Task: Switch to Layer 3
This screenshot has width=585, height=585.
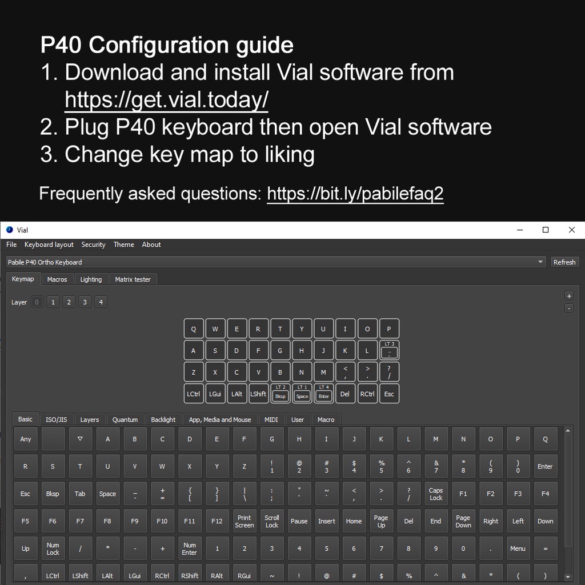Action: point(85,302)
